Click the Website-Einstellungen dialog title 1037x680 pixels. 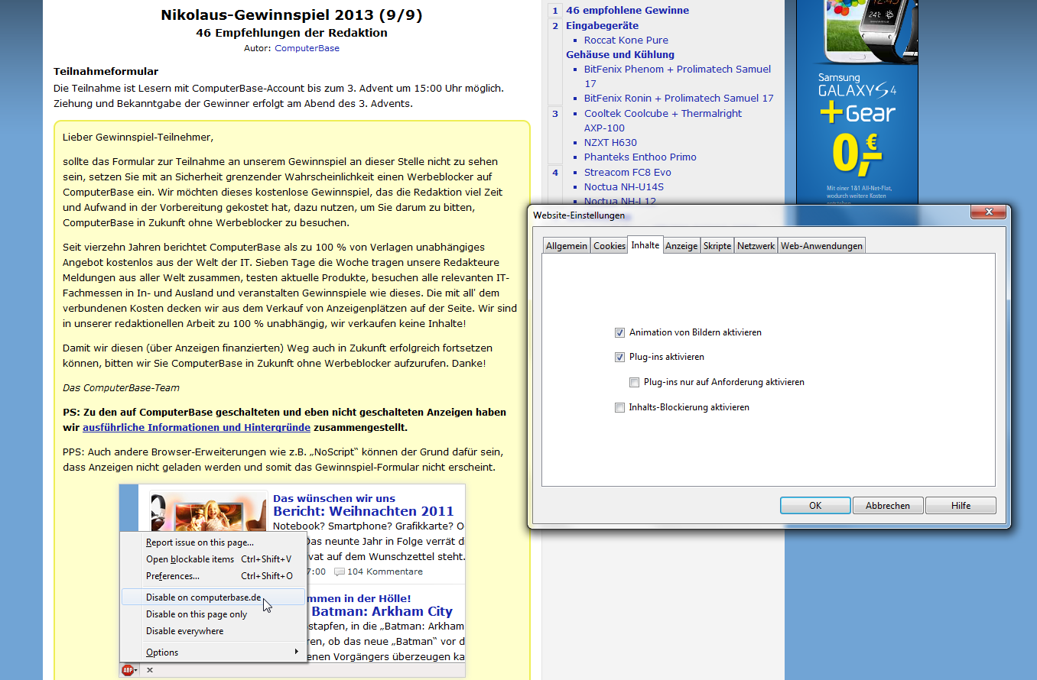(579, 215)
